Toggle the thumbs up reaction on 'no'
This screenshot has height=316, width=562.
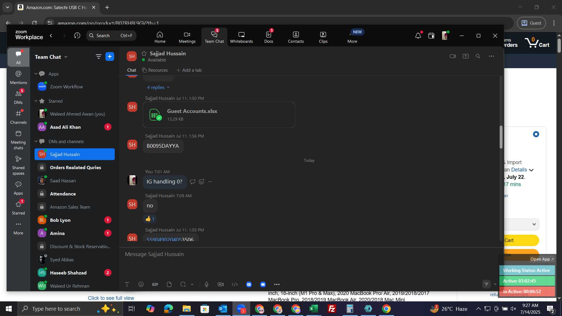click(x=150, y=219)
